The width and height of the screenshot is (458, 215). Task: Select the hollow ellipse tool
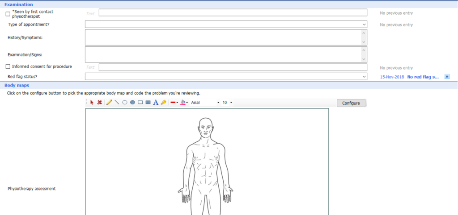click(x=125, y=103)
